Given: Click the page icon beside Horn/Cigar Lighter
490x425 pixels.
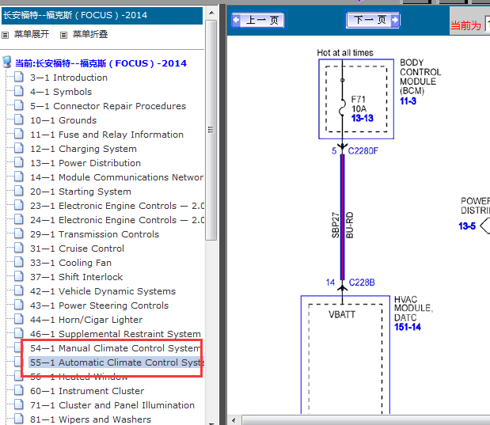Looking at the screenshot, I should point(19,319).
